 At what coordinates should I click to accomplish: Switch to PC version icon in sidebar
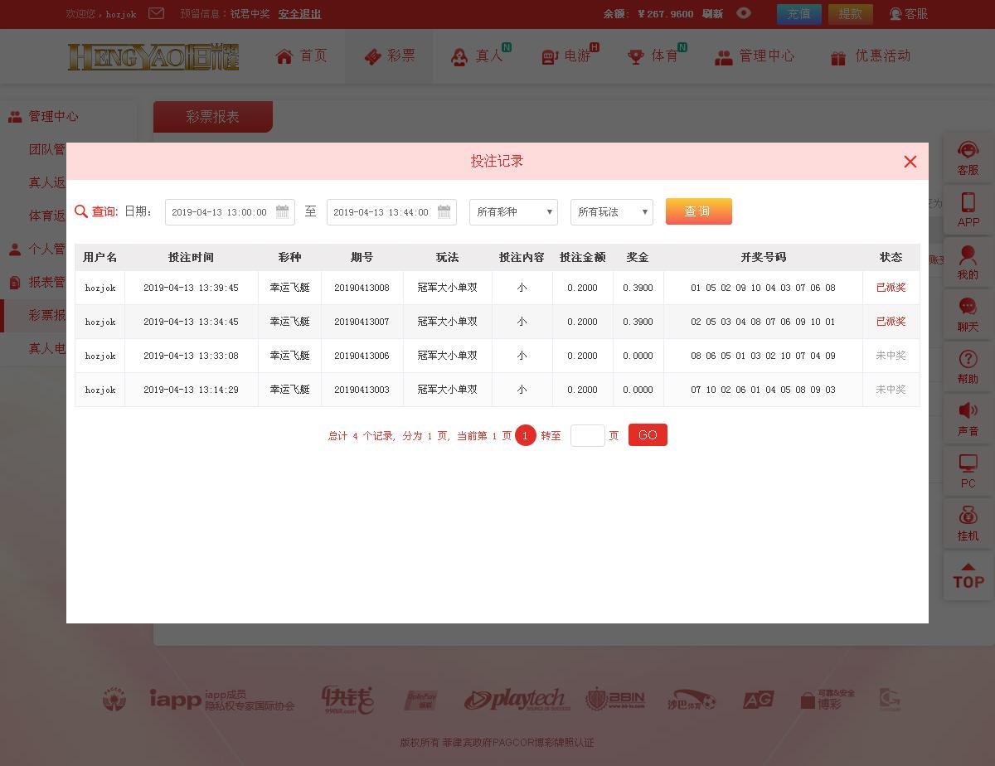click(968, 471)
